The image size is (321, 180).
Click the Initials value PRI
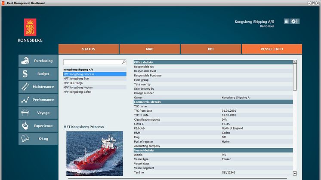click(224, 155)
